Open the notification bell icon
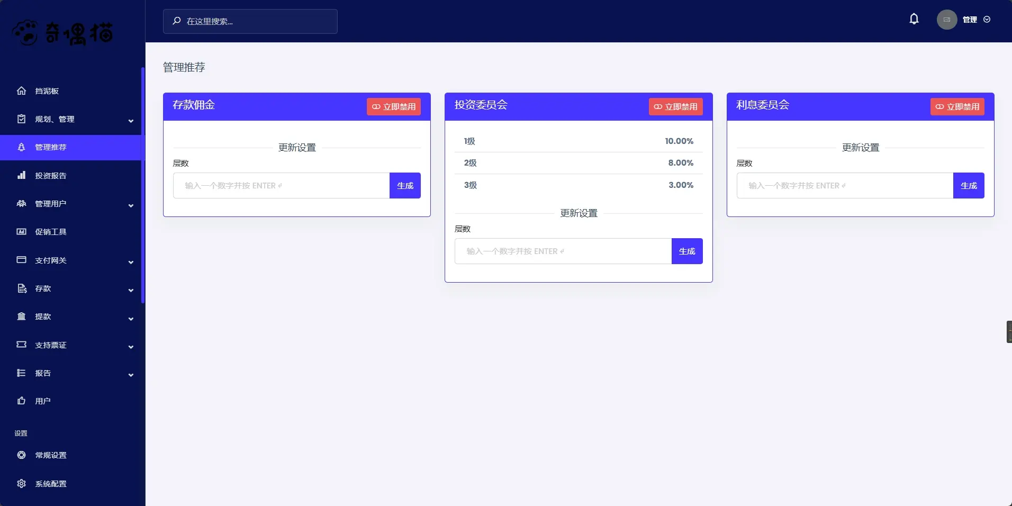1012x506 pixels. (914, 19)
